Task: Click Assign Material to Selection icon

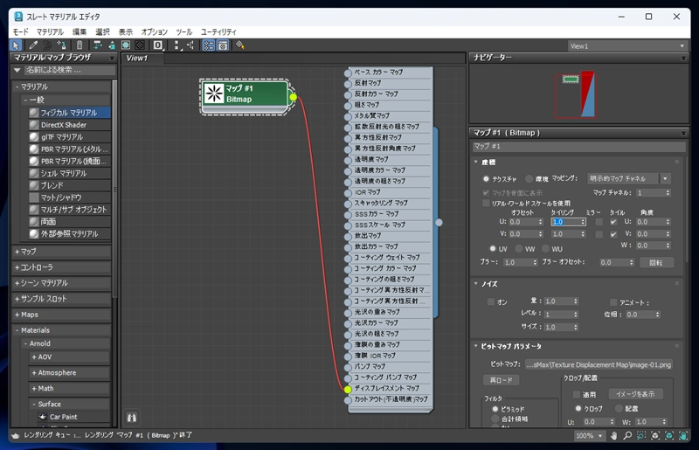Action: [61, 45]
